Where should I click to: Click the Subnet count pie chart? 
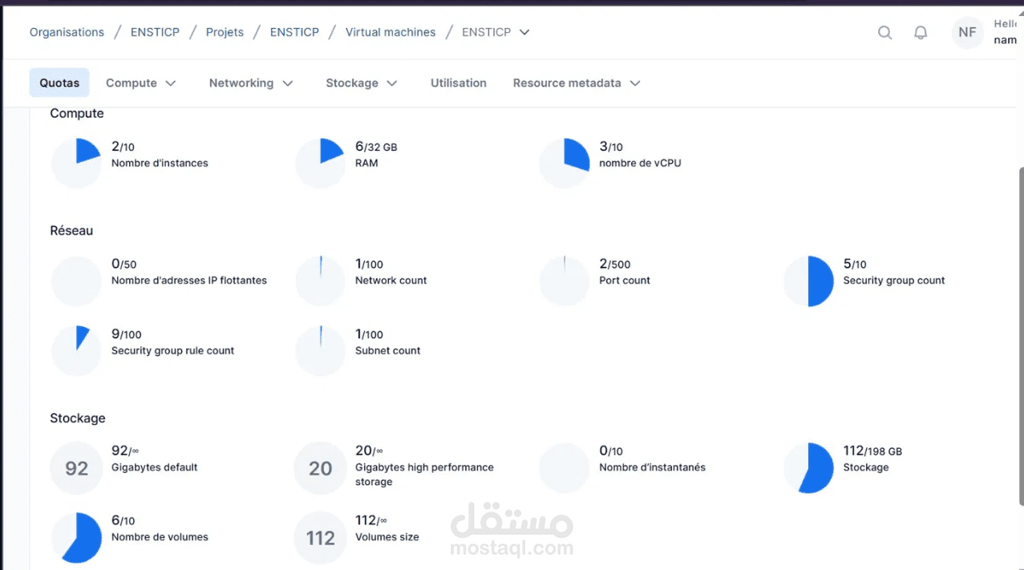coord(321,351)
